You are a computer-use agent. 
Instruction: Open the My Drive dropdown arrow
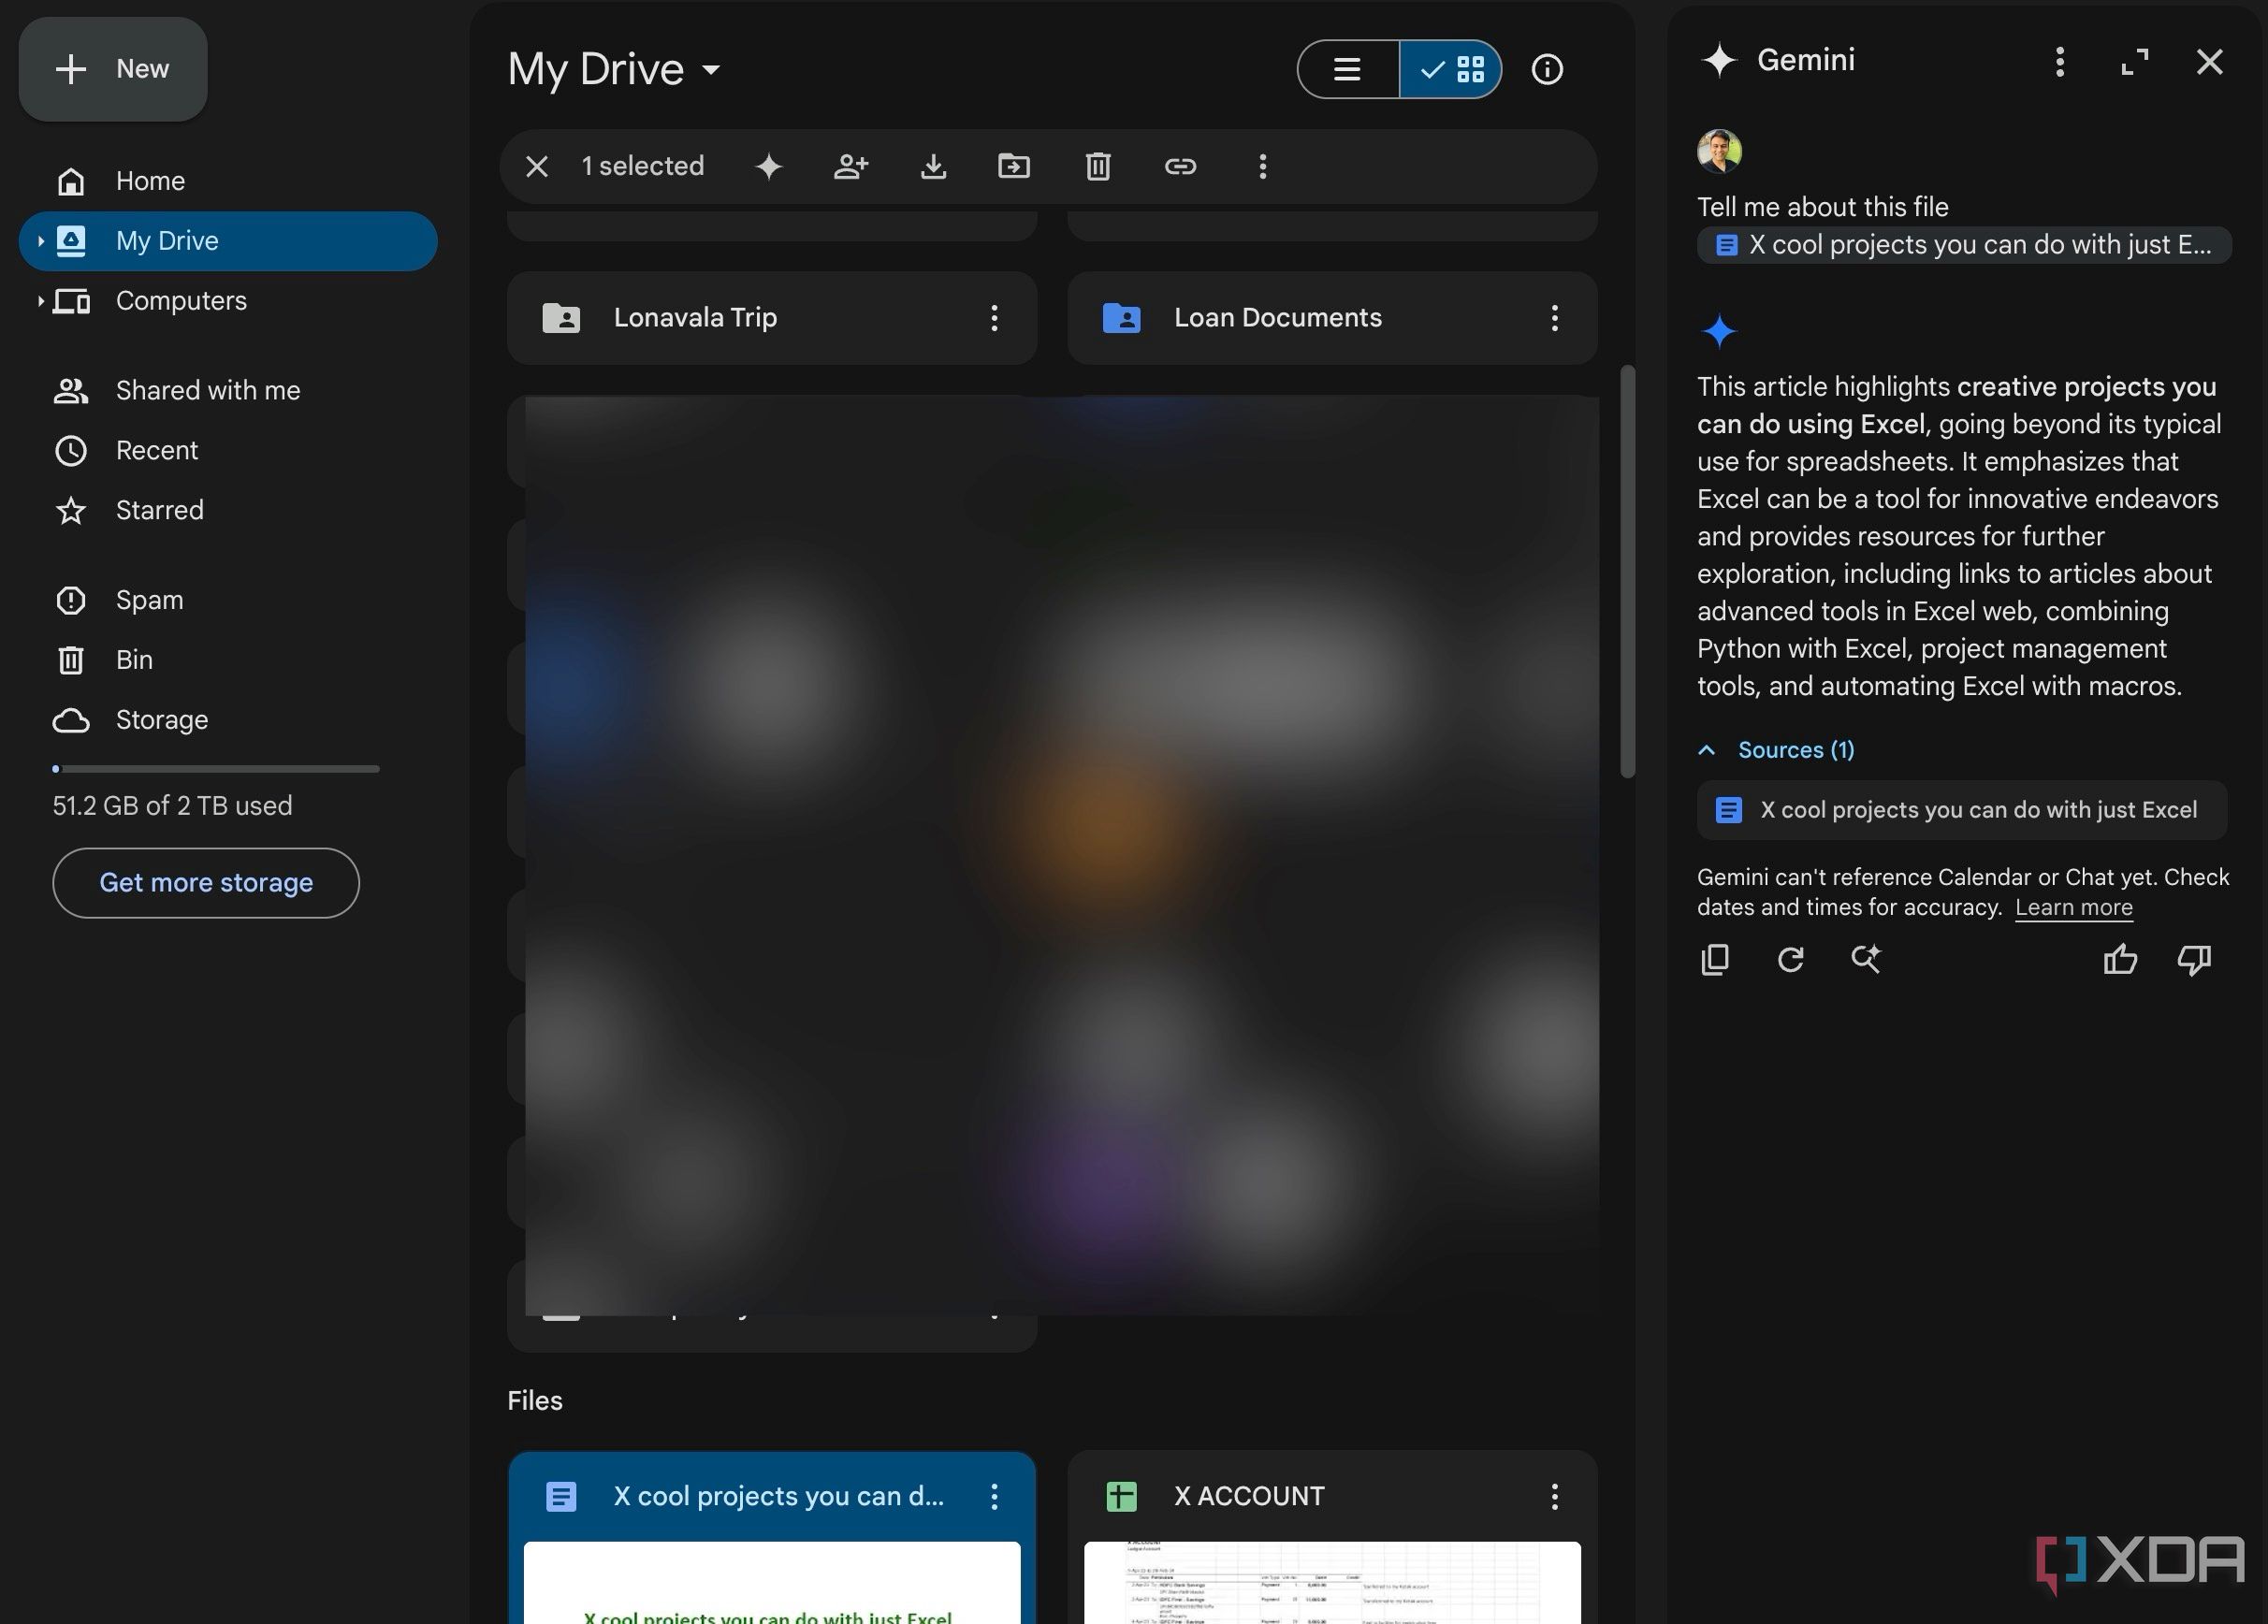[x=711, y=70]
